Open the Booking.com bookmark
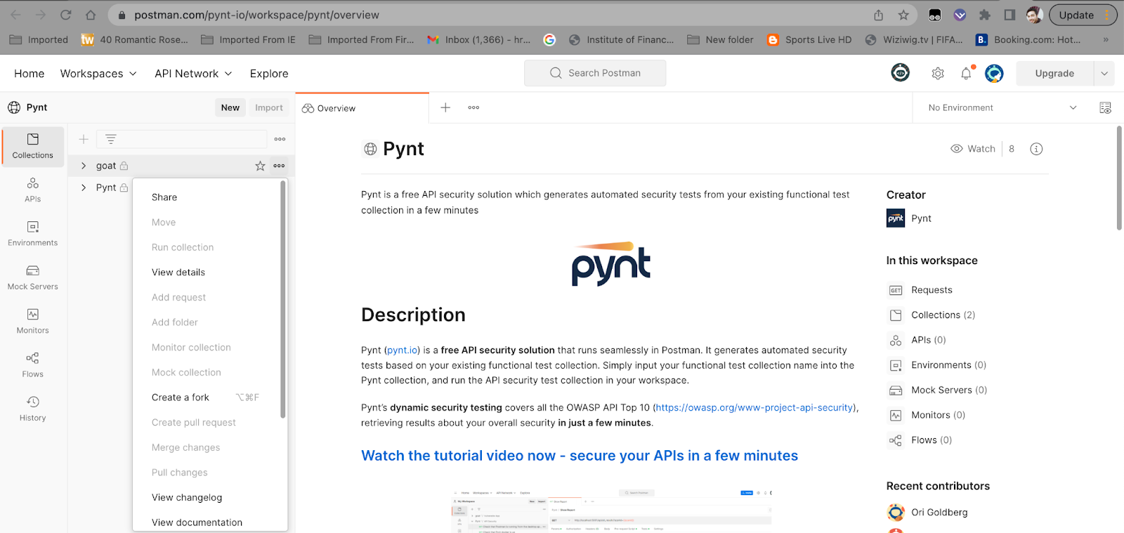Screen dimensions: 1124x533 click(1028, 40)
